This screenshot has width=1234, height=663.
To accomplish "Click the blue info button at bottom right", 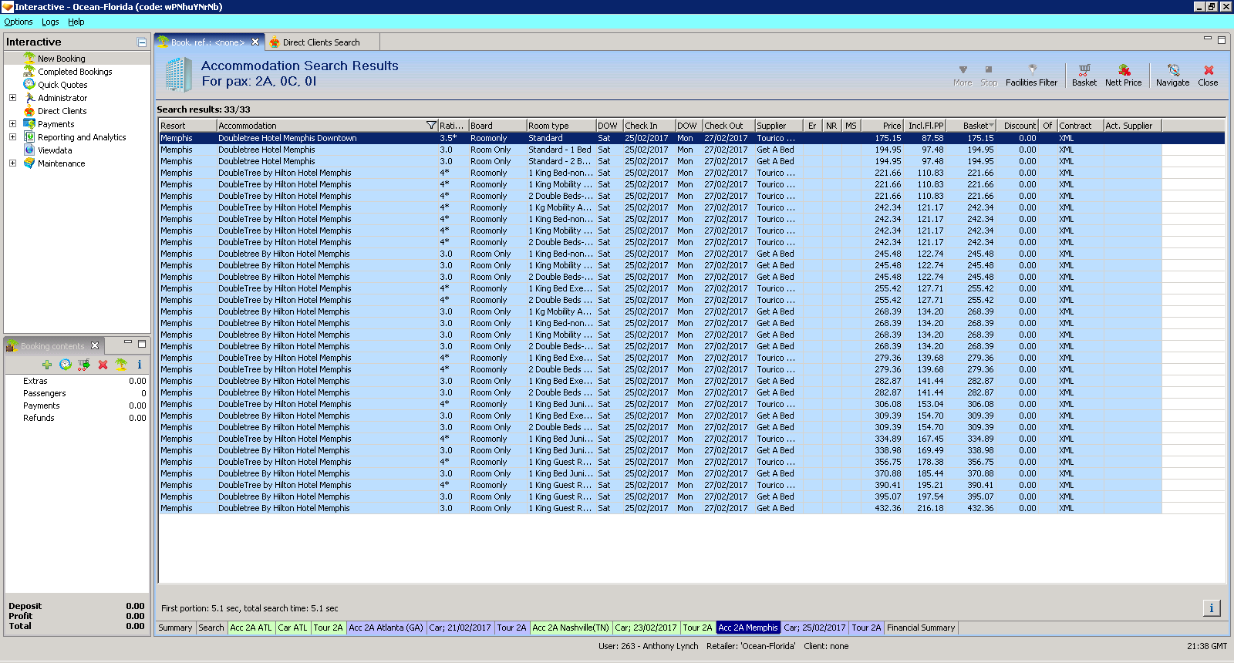I will tap(1211, 608).
